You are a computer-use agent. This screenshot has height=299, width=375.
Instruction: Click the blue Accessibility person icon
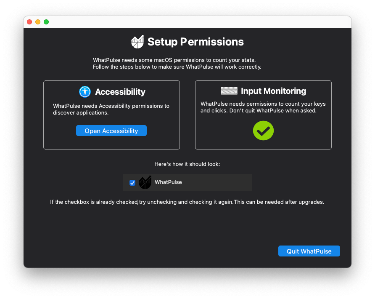click(x=85, y=92)
